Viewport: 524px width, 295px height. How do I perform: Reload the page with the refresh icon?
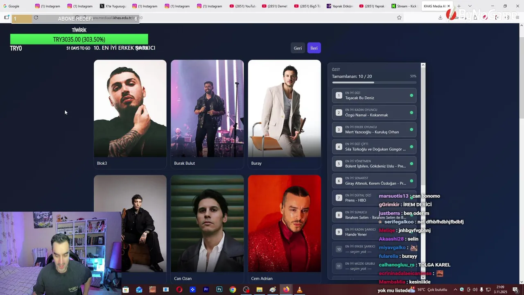point(36,18)
